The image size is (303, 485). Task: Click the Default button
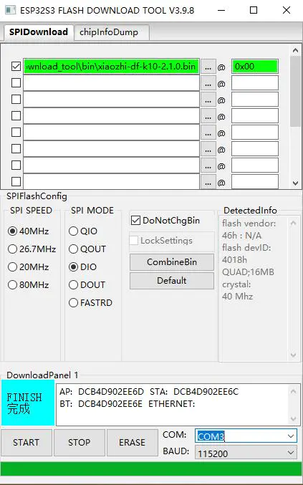click(x=172, y=281)
